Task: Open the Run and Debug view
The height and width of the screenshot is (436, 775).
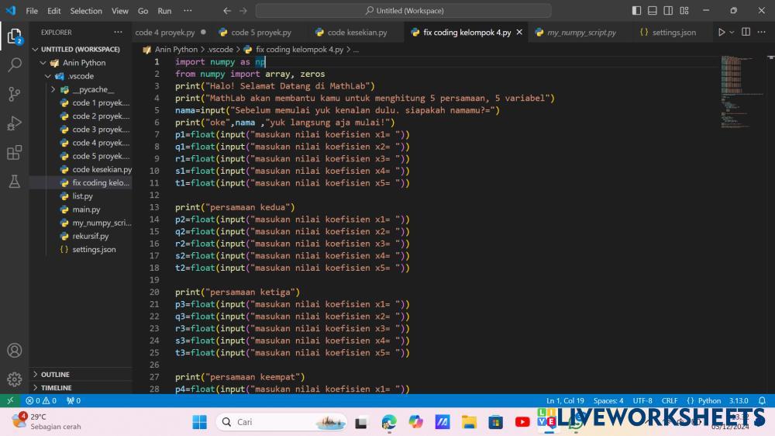Action: (14, 123)
